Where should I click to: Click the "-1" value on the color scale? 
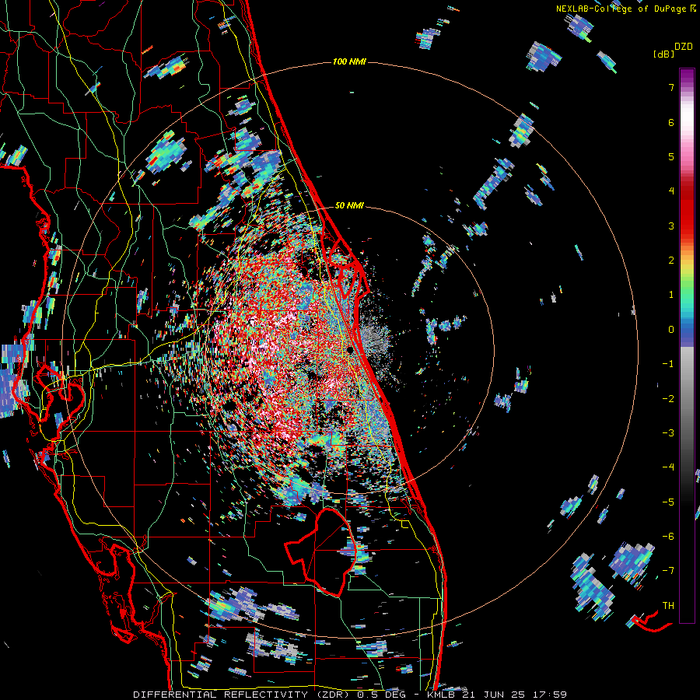[x=668, y=364]
